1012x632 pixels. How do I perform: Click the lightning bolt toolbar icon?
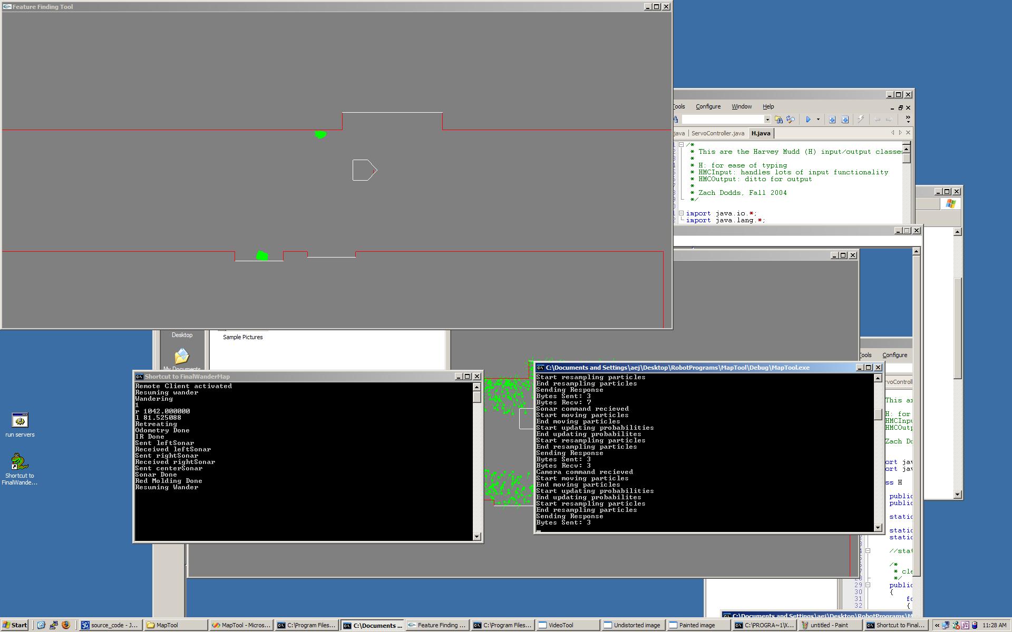pos(861,120)
